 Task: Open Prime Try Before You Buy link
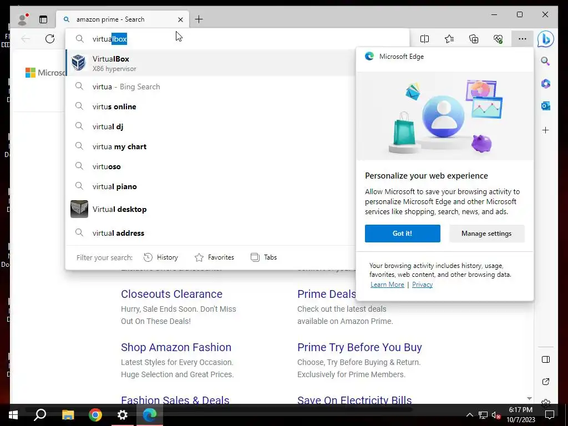(x=359, y=347)
